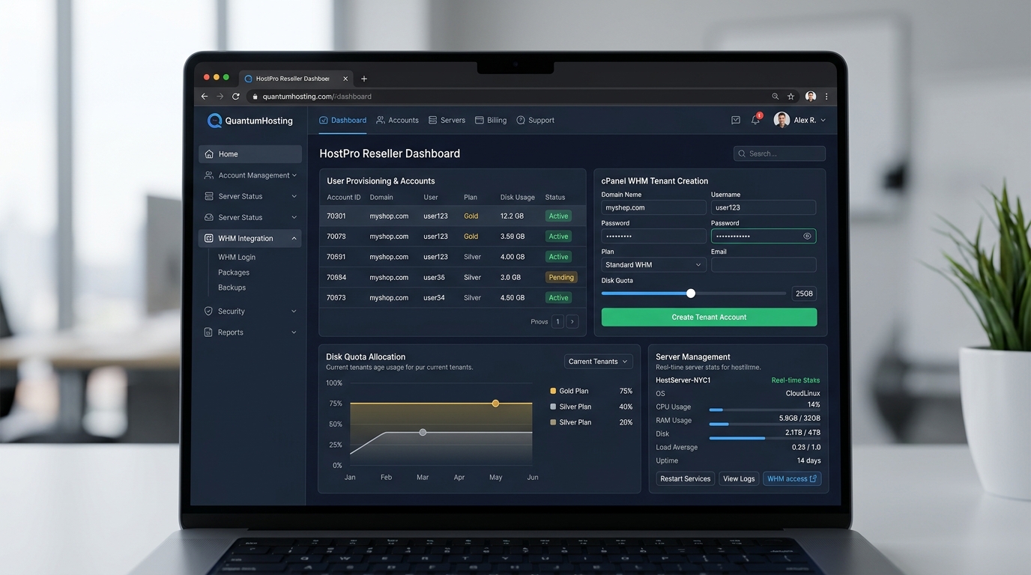Viewport: 1031px width, 575px height.
Task: Click the Disk Quota slider handle
Action: coord(691,293)
